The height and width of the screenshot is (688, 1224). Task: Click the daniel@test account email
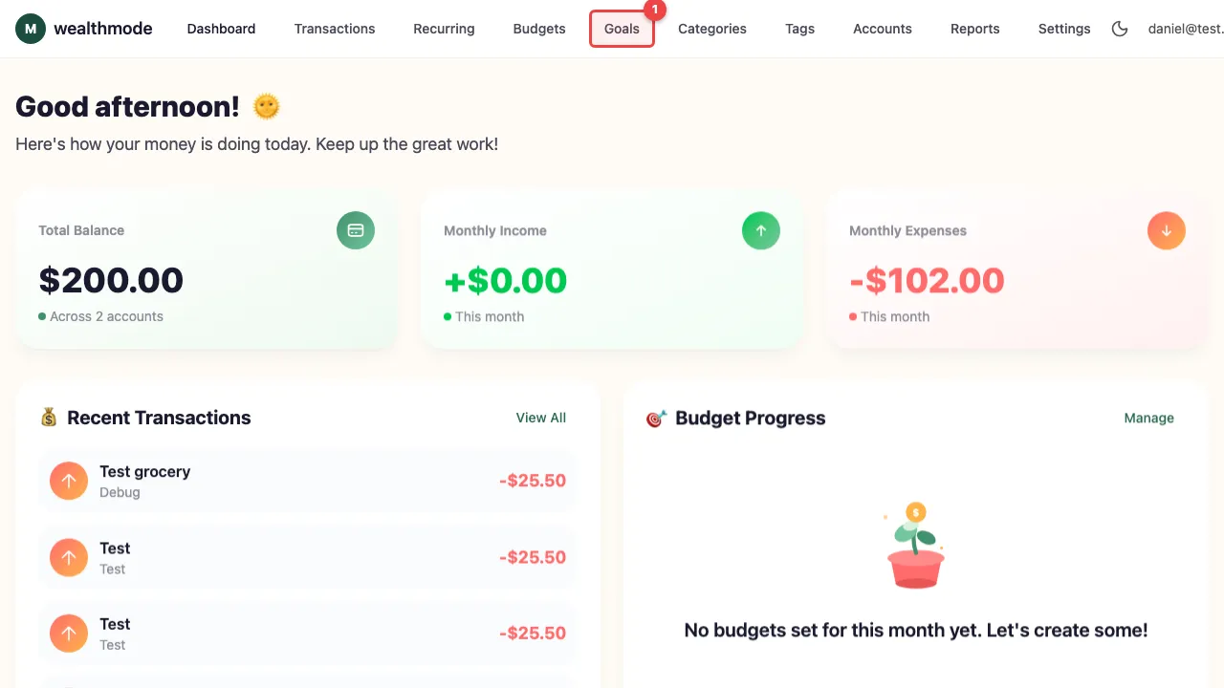coord(1185,29)
